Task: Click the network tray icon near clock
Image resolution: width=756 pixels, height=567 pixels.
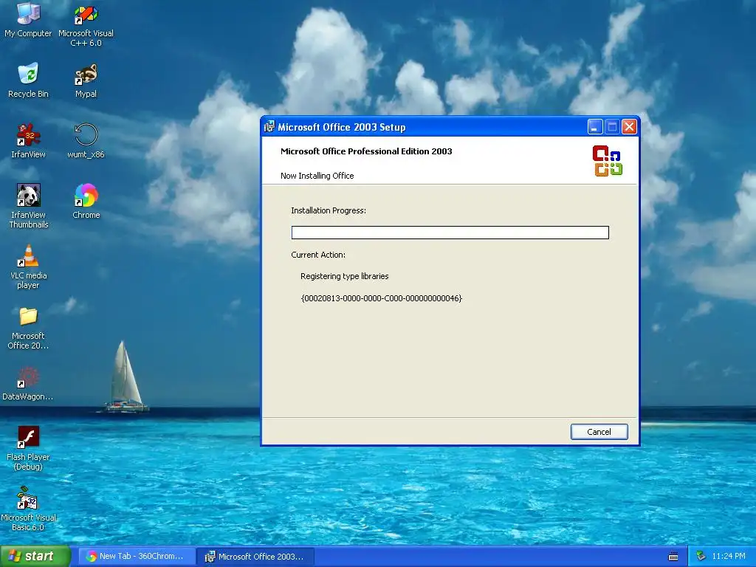Action: click(x=701, y=556)
